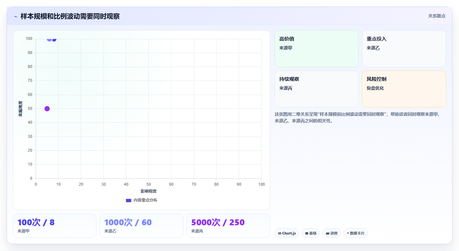This screenshot has height=251, width=459.
Task: Click the blue legend color box
Action: click(x=128, y=201)
